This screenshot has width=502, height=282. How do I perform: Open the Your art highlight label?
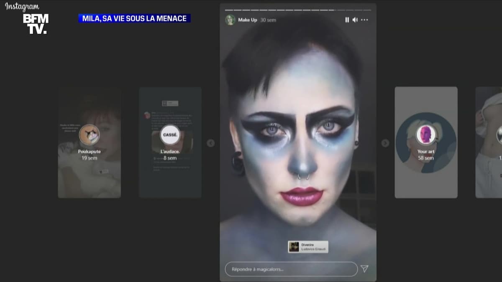[426, 152]
